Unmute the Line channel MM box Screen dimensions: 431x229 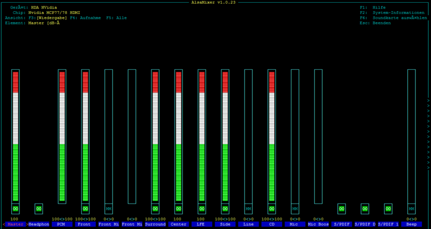point(248,209)
